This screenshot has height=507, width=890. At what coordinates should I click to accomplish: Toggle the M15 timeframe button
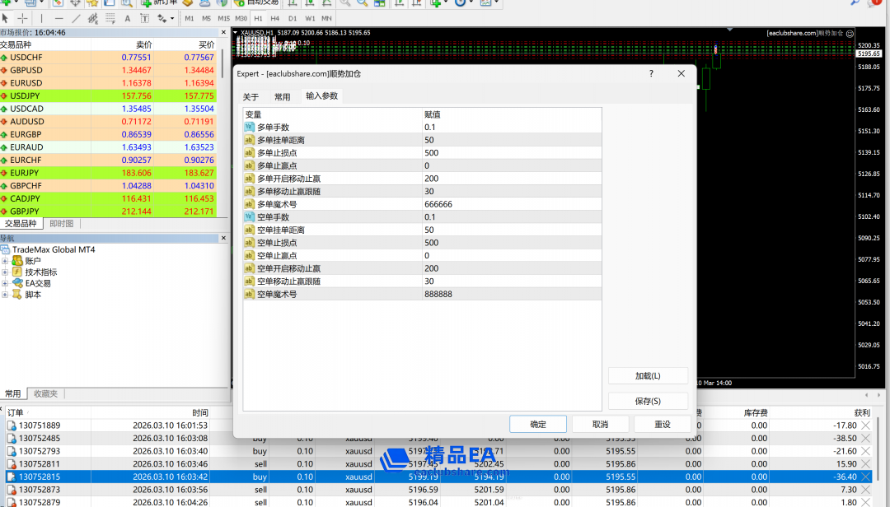point(223,18)
